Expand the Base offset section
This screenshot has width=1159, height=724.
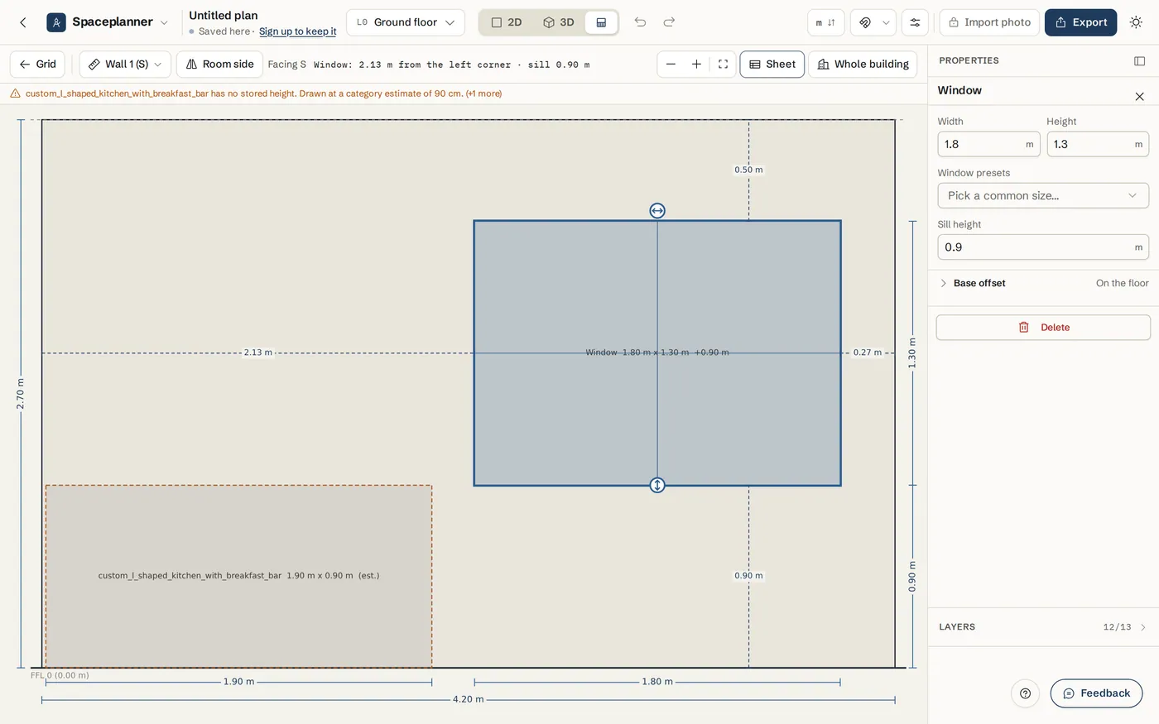point(1043,283)
